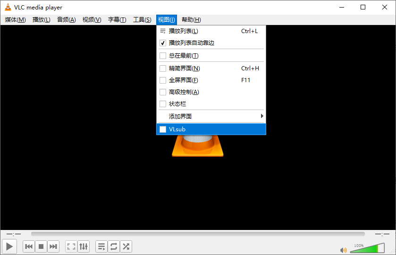Screen dimensions: 396x255
Task: Click the playlist icon beside 播放列表(L)
Action: (163, 31)
